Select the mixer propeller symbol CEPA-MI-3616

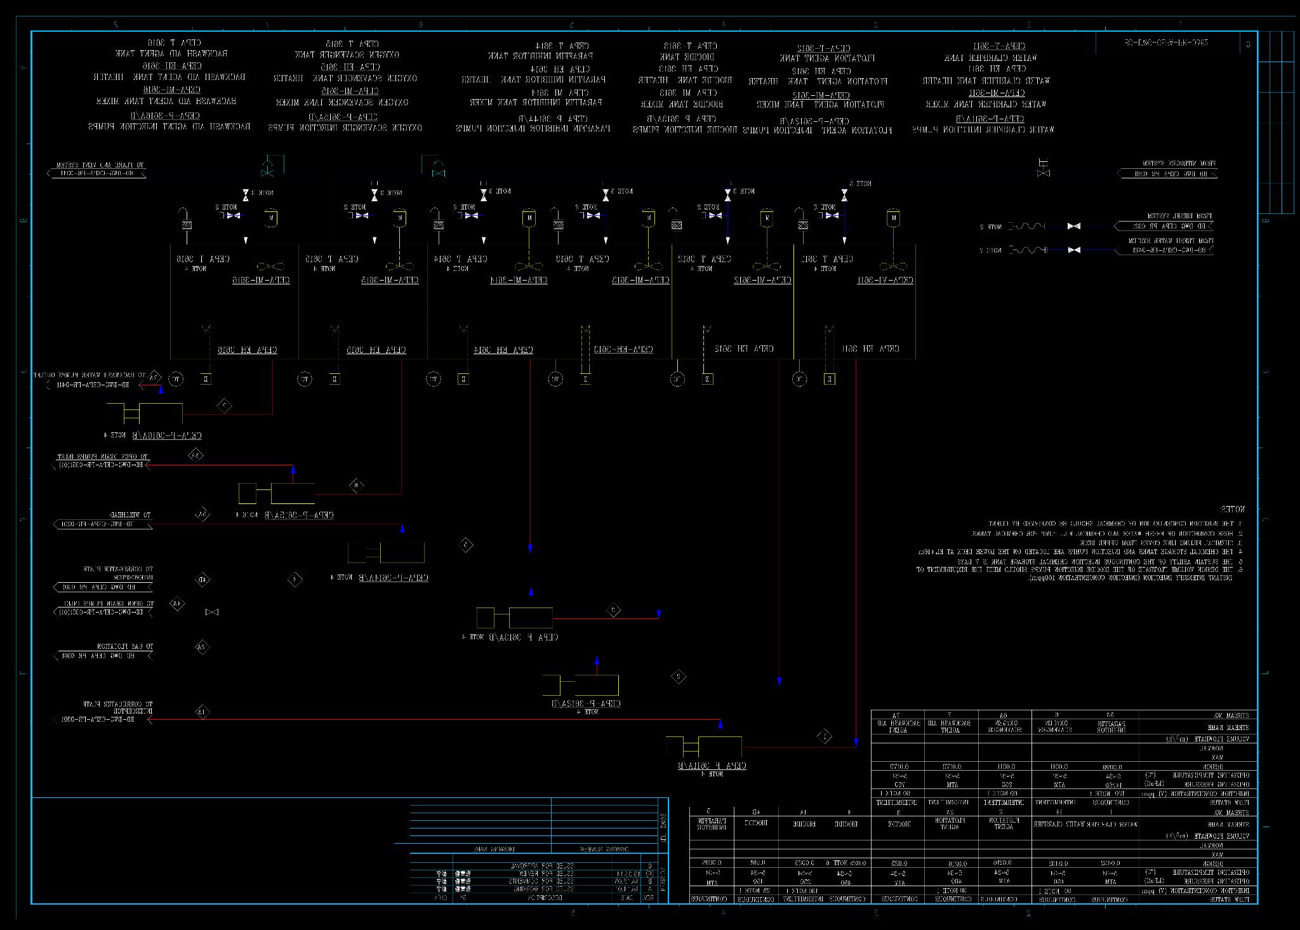[x=270, y=267]
